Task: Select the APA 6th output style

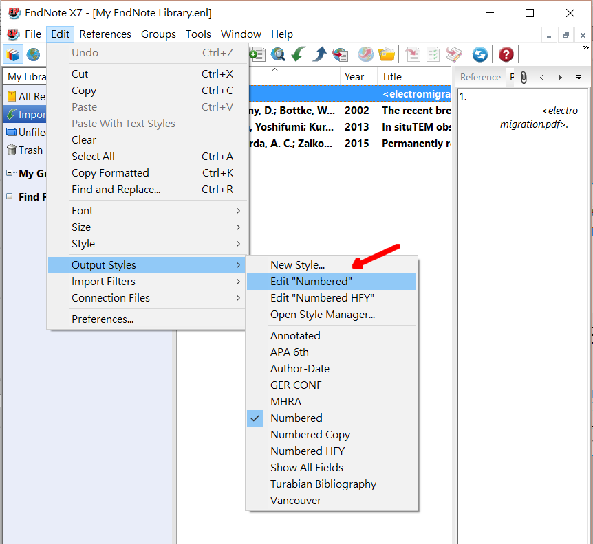Action: tap(332, 352)
